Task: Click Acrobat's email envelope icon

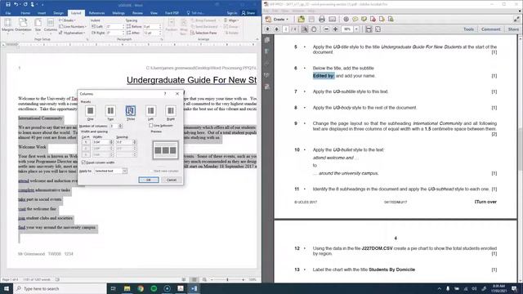Action: coord(333,20)
